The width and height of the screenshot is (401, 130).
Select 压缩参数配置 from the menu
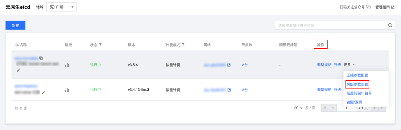[357, 75]
